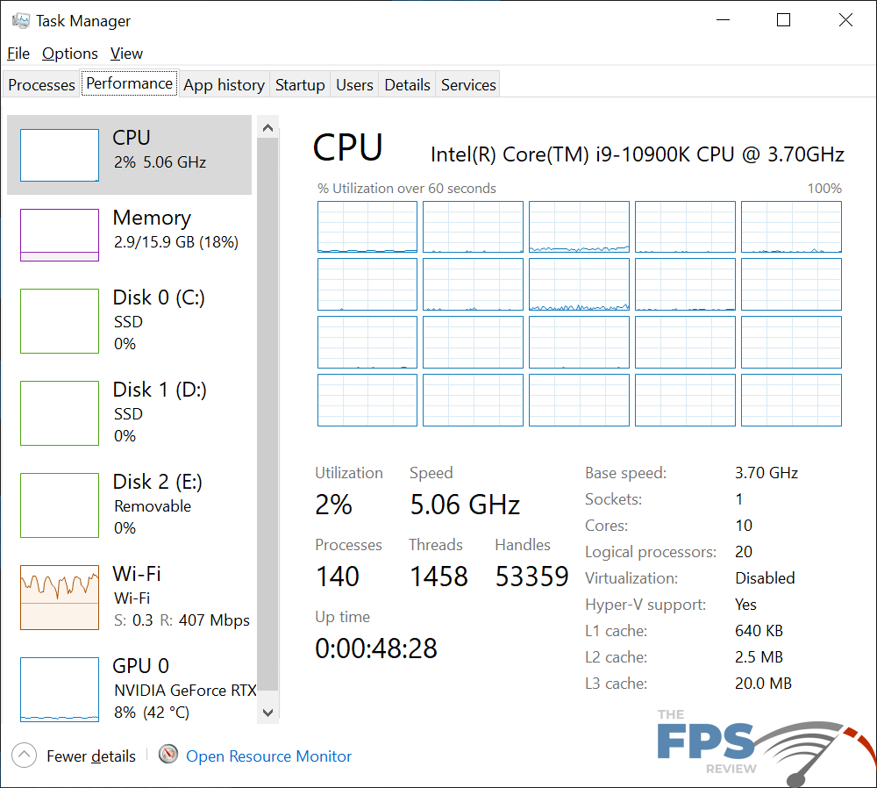This screenshot has width=877, height=788.
Task: Go to the Users tab
Action: [354, 84]
